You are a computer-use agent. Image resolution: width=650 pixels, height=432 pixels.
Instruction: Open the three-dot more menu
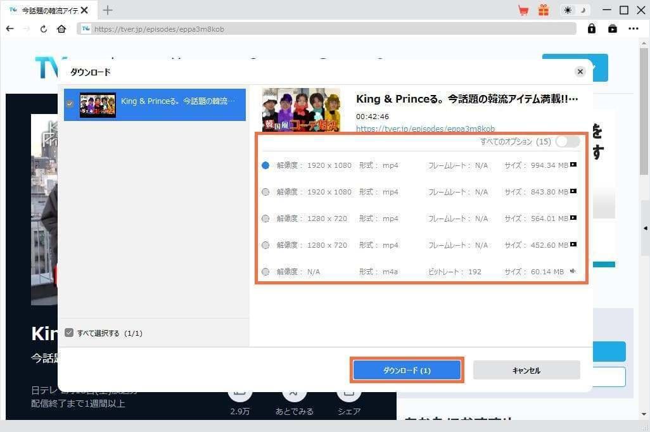point(634,29)
